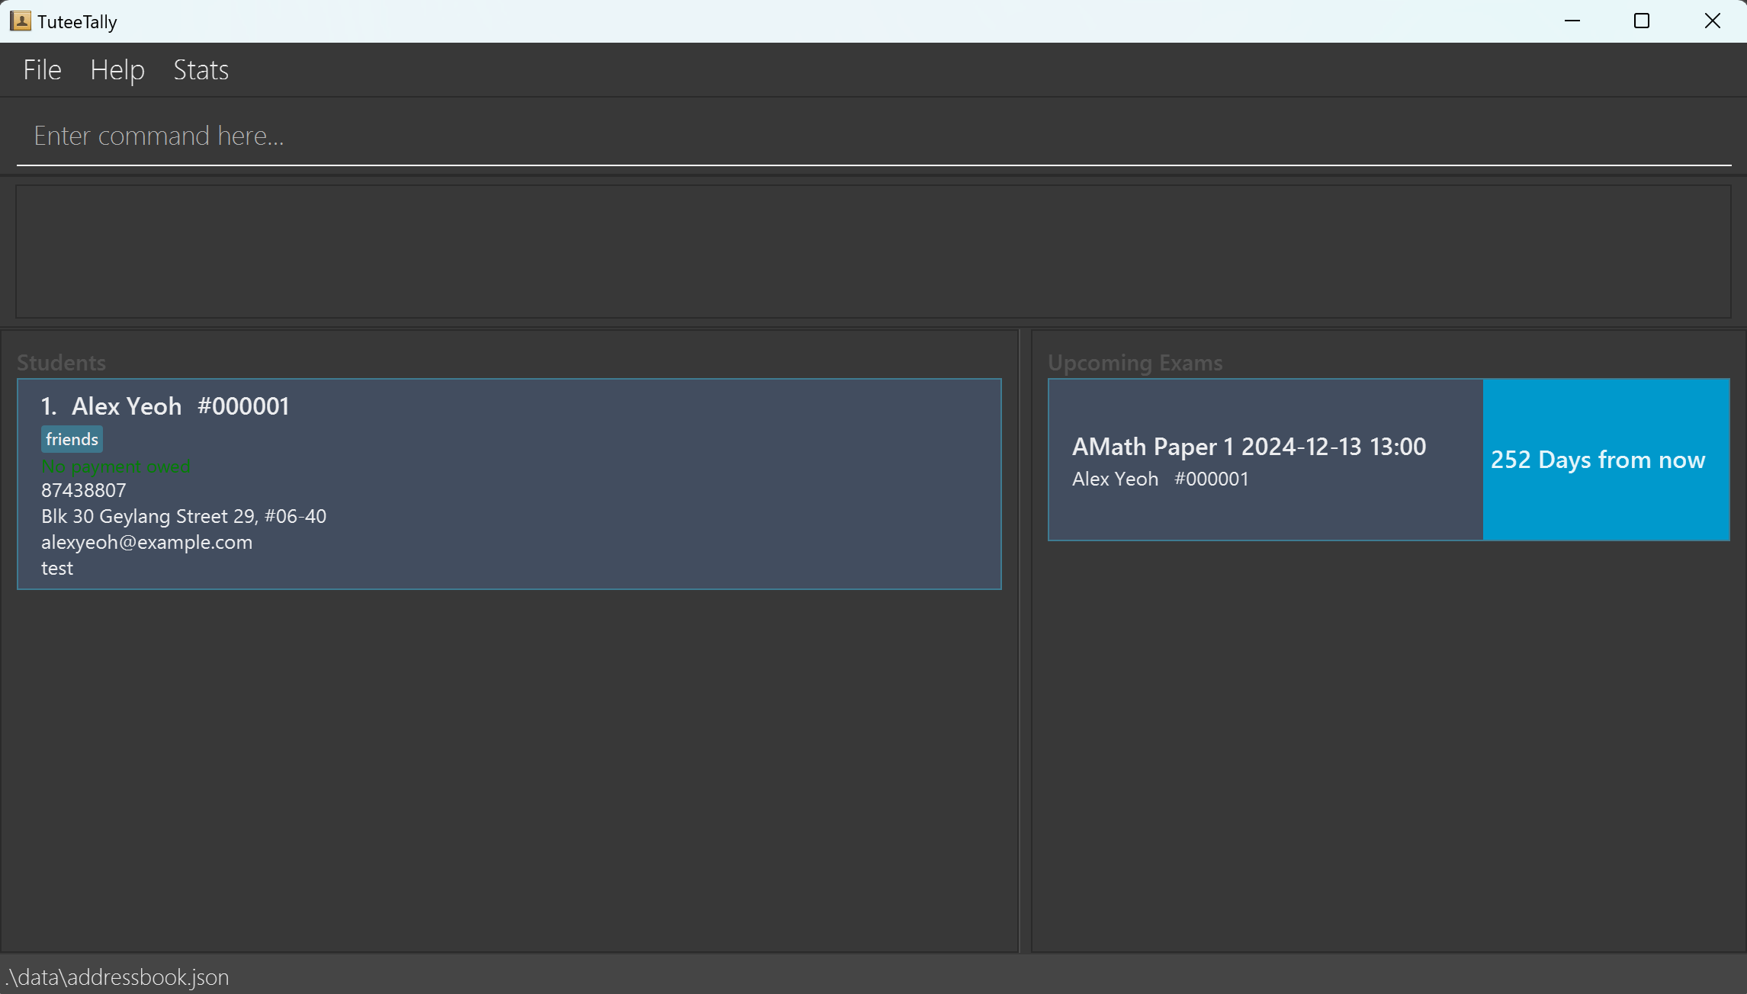Click the command input field
The height and width of the screenshot is (994, 1747).
pos(873,136)
